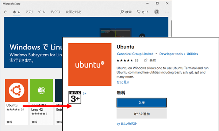Screen dimensions: 219x131
Task: Switch to the ゲーム tab
Action: point(42,12)
